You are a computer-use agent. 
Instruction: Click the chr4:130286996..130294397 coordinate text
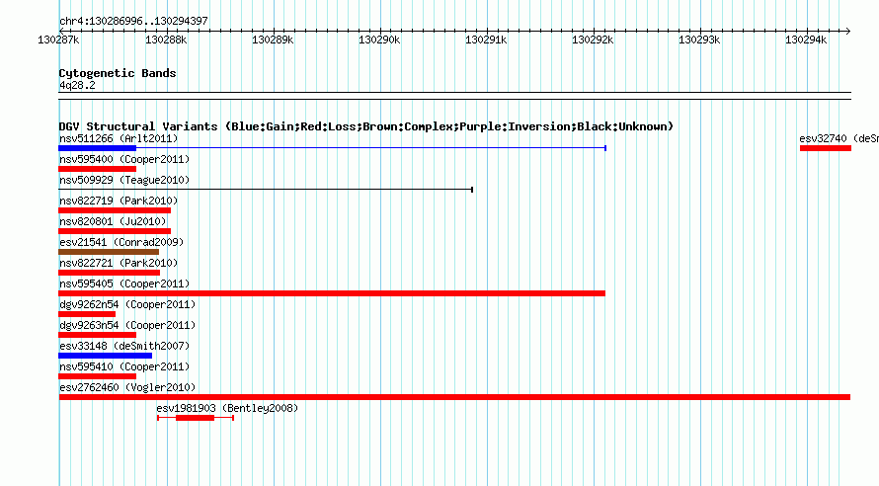[x=133, y=21]
